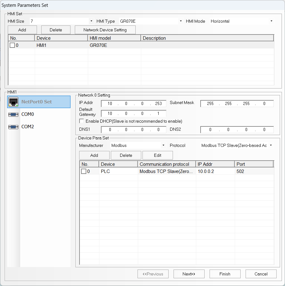This screenshot has height=286, width=285.
Task: Select the NetPort0 ethernet port icon
Action: tap(14, 102)
